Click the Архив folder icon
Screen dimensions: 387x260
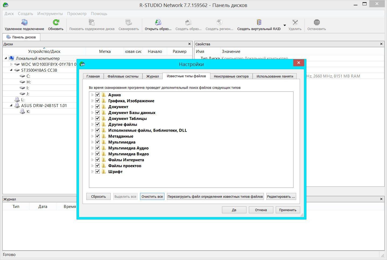104,95
